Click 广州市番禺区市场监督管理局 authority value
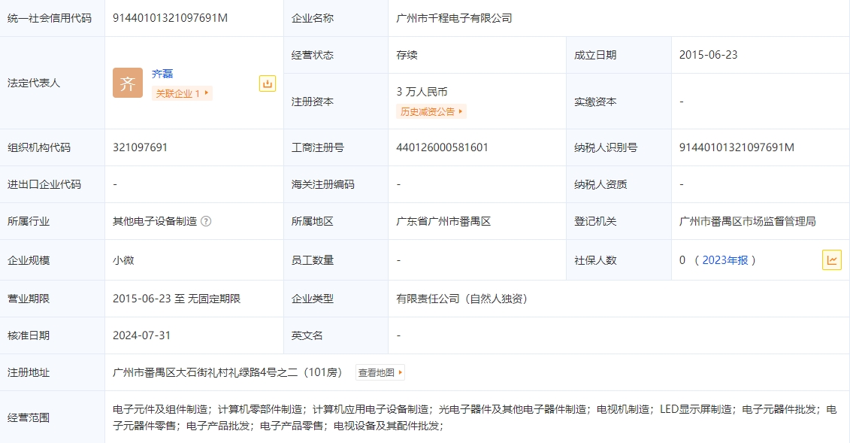 pyautogui.click(x=747, y=221)
